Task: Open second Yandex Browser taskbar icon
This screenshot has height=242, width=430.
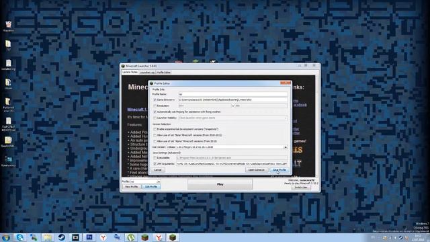Action: [x=159, y=237]
